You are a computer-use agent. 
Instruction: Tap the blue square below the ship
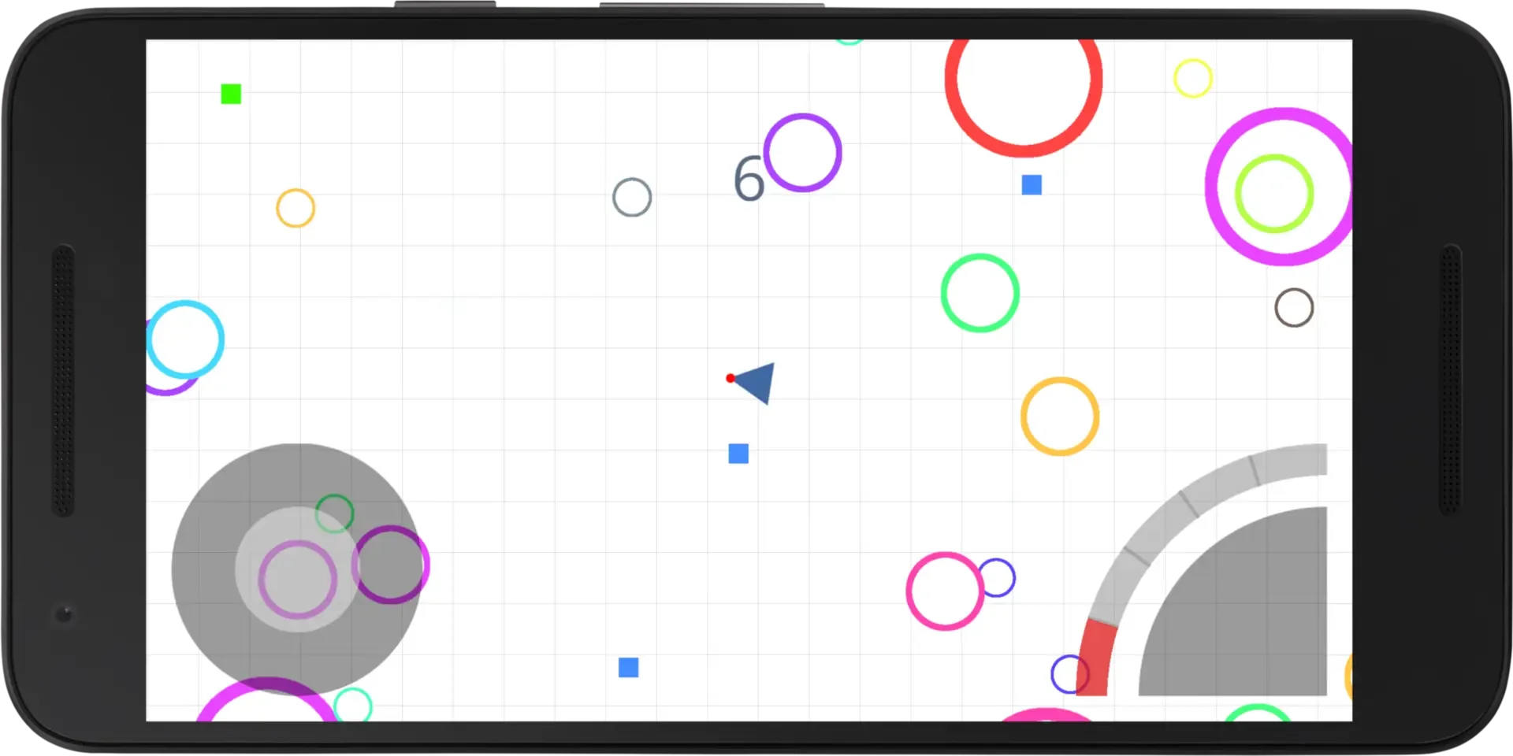[738, 454]
